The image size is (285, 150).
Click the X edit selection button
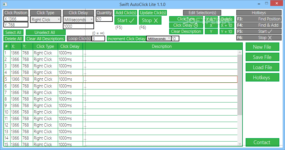pyautogui.click(x=211, y=25)
